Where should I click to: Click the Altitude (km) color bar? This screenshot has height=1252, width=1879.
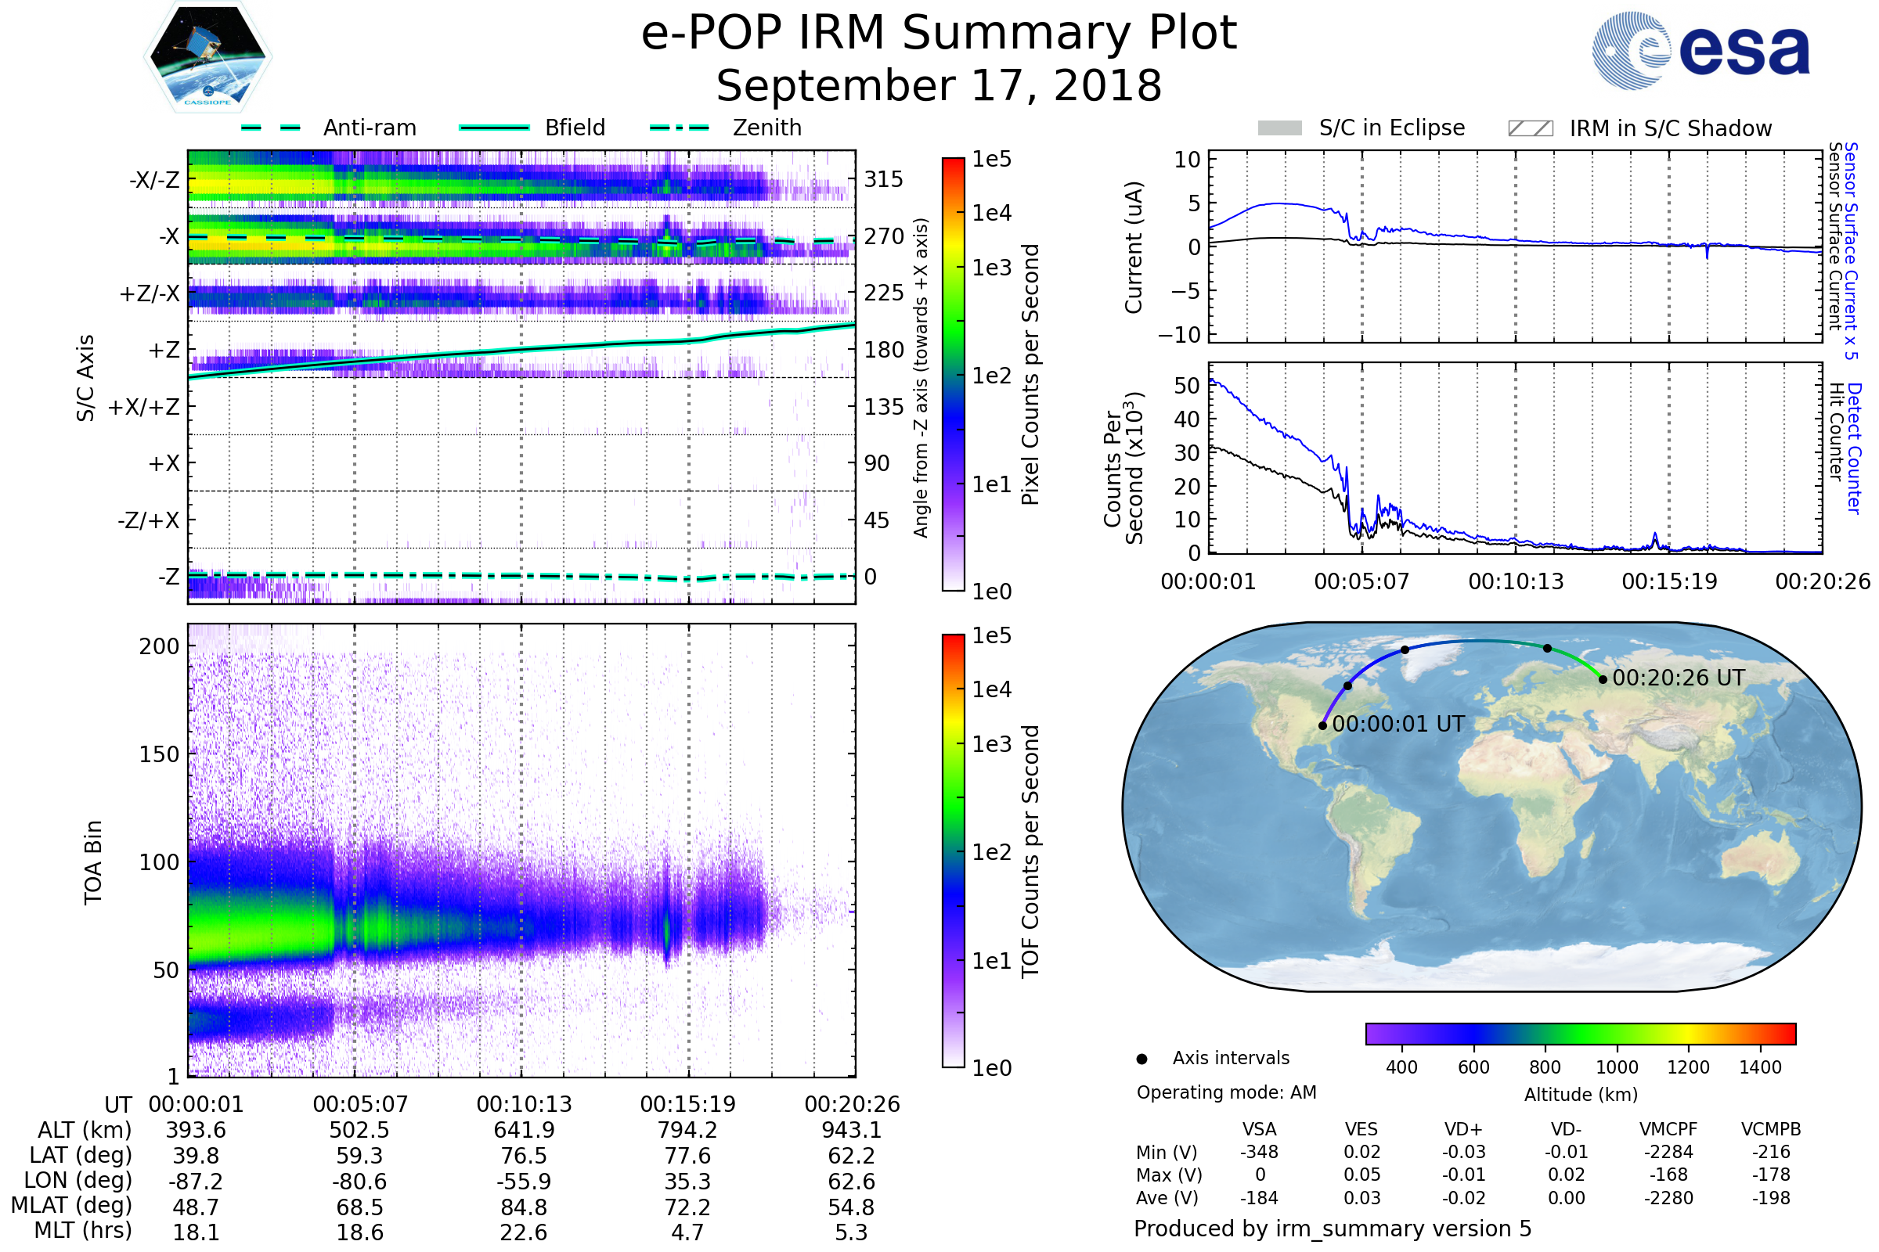point(1580,1033)
